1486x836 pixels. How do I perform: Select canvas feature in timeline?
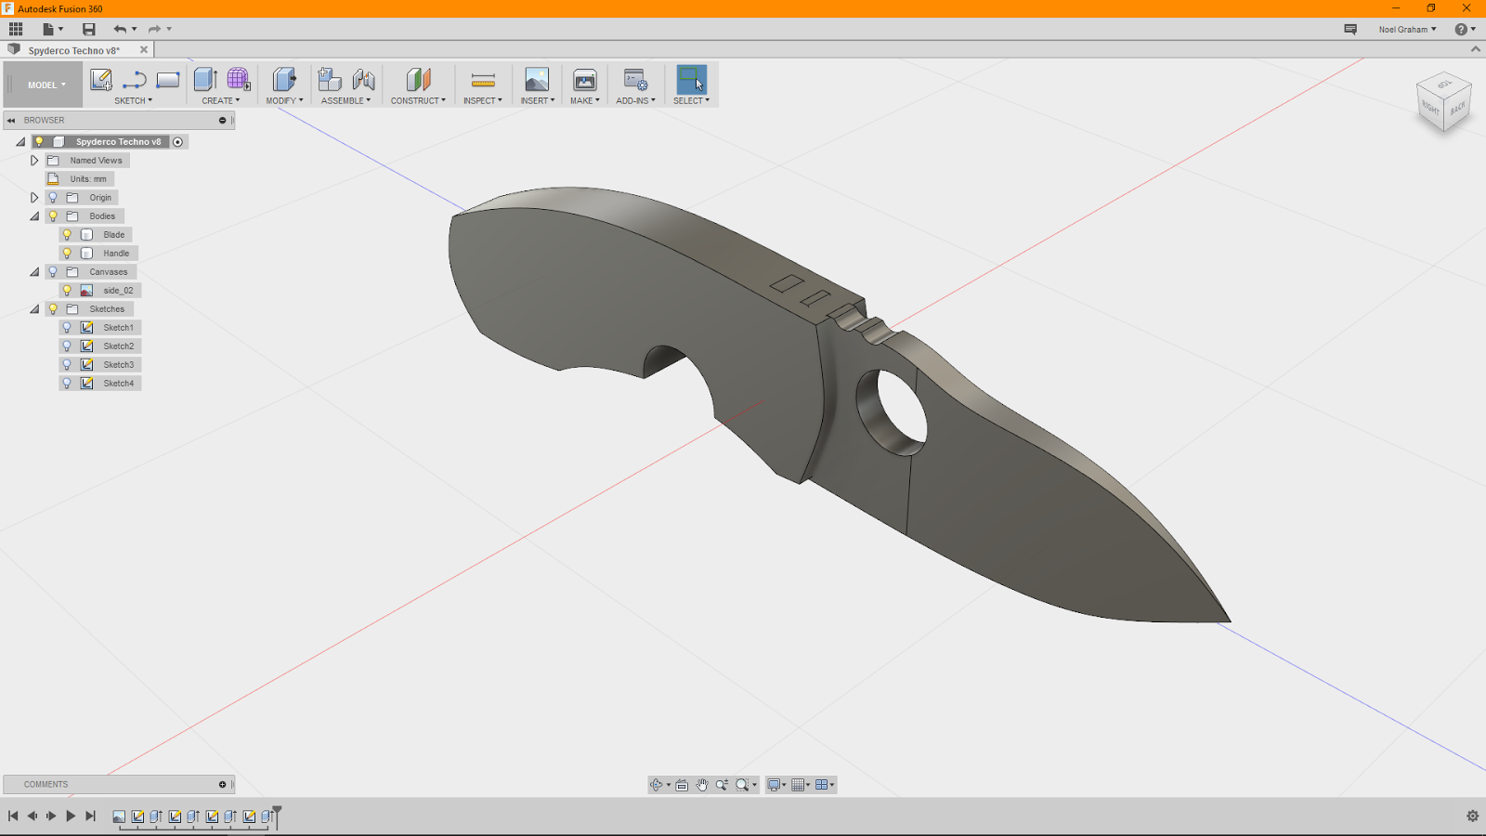click(x=119, y=816)
